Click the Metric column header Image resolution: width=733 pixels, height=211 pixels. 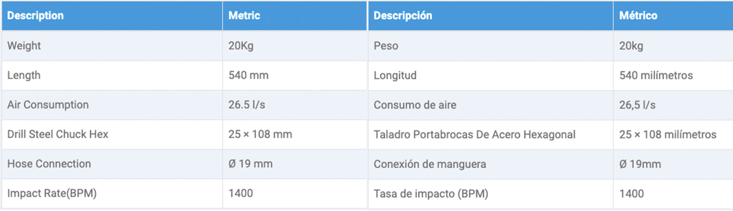pos(244,16)
